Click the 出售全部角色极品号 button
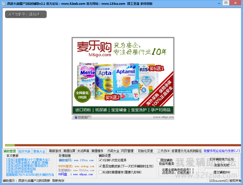 click(x=178, y=171)
